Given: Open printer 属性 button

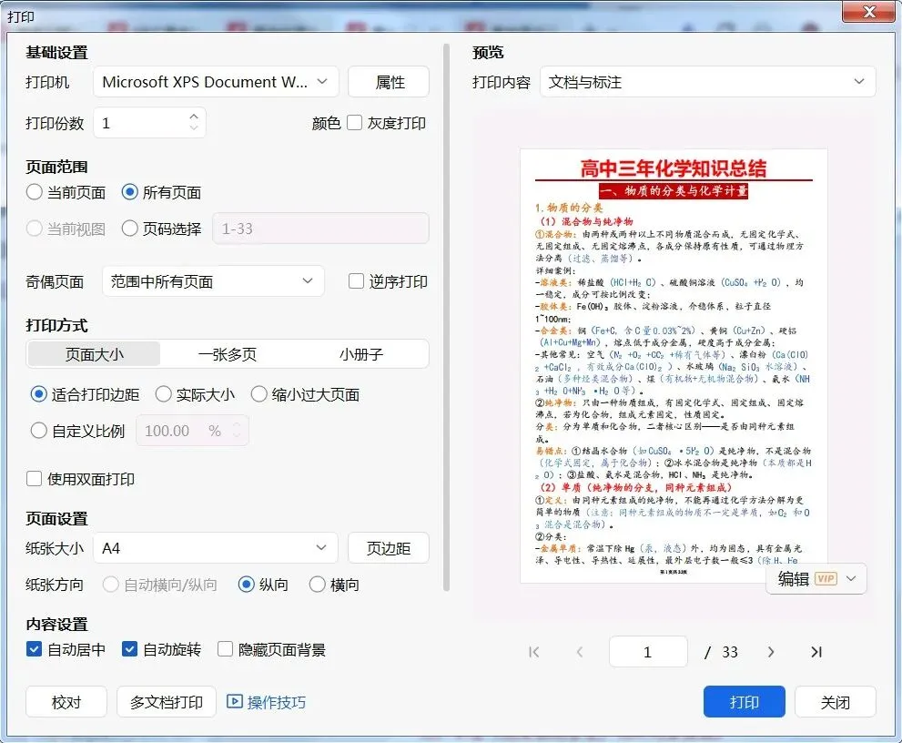Looking at the screenshot, I should click(x=389, y=82).
